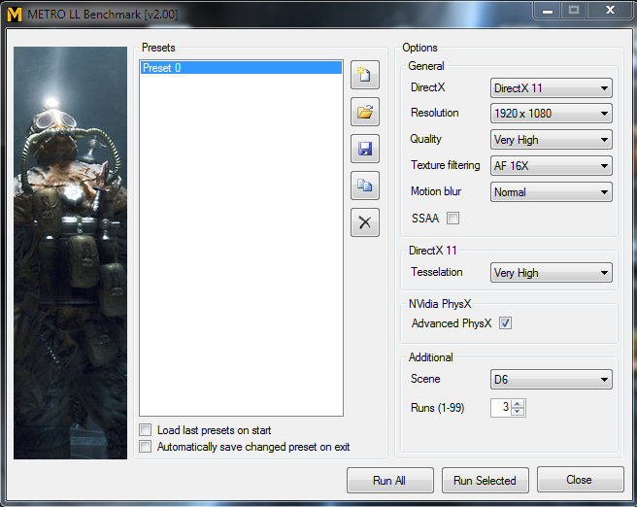Screen dimensions: 637x507
Task: Click the Run All button
Action: coord(390,480)
